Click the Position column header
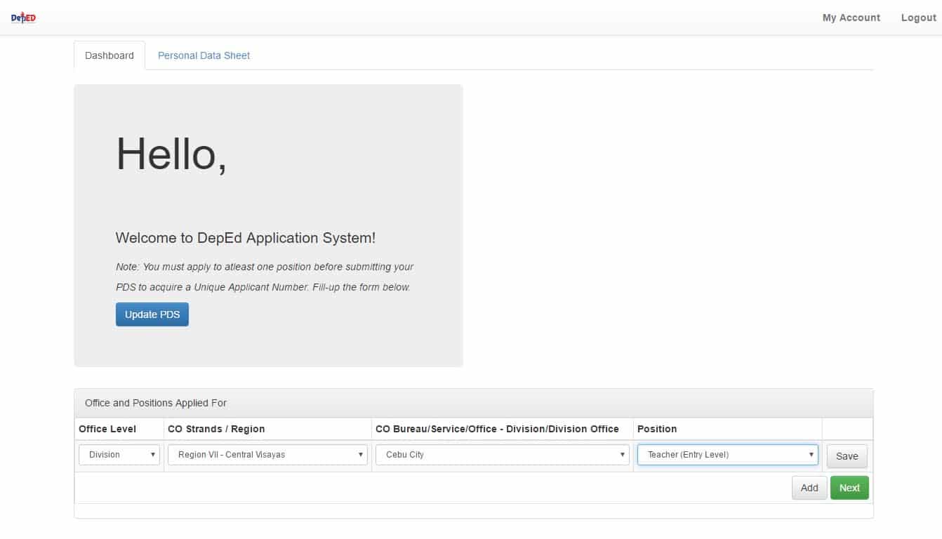The image size is (942, 539). click(657, 429)
